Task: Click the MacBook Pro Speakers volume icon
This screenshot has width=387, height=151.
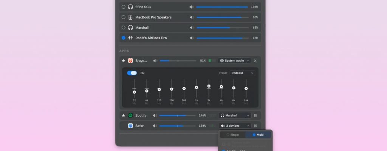Action: click(192, 17)
